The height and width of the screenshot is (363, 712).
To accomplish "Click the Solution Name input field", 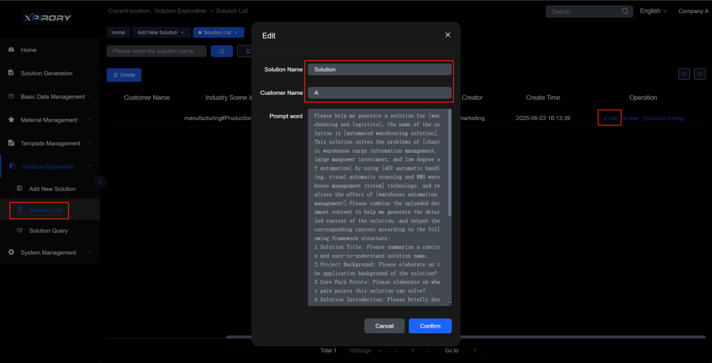I will 380,70.
